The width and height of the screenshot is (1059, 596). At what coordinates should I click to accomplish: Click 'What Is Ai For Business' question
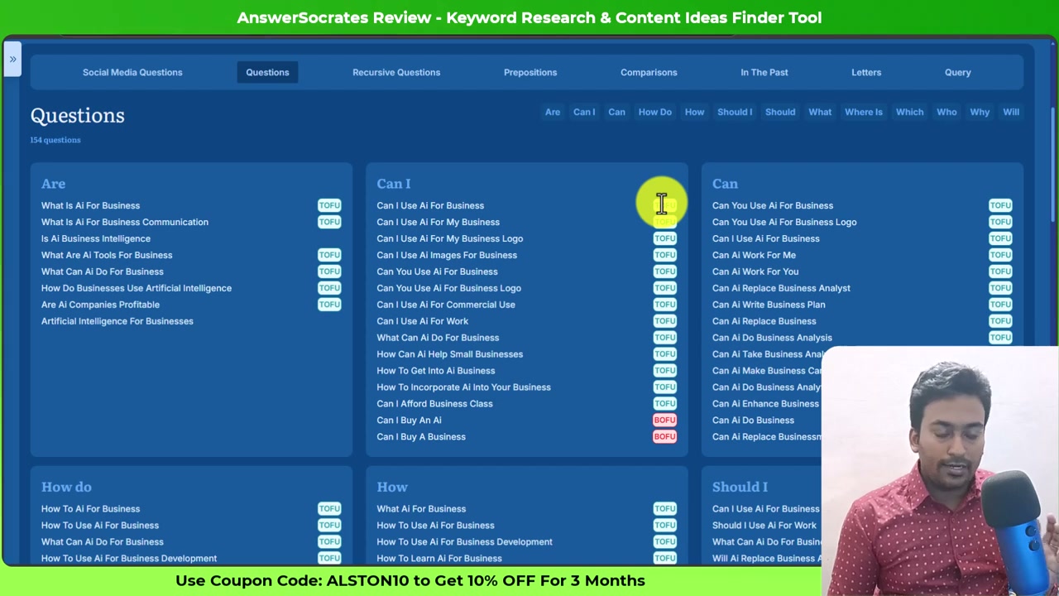91,205
